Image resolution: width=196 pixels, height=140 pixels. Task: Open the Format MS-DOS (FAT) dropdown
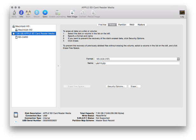[137, 59]
